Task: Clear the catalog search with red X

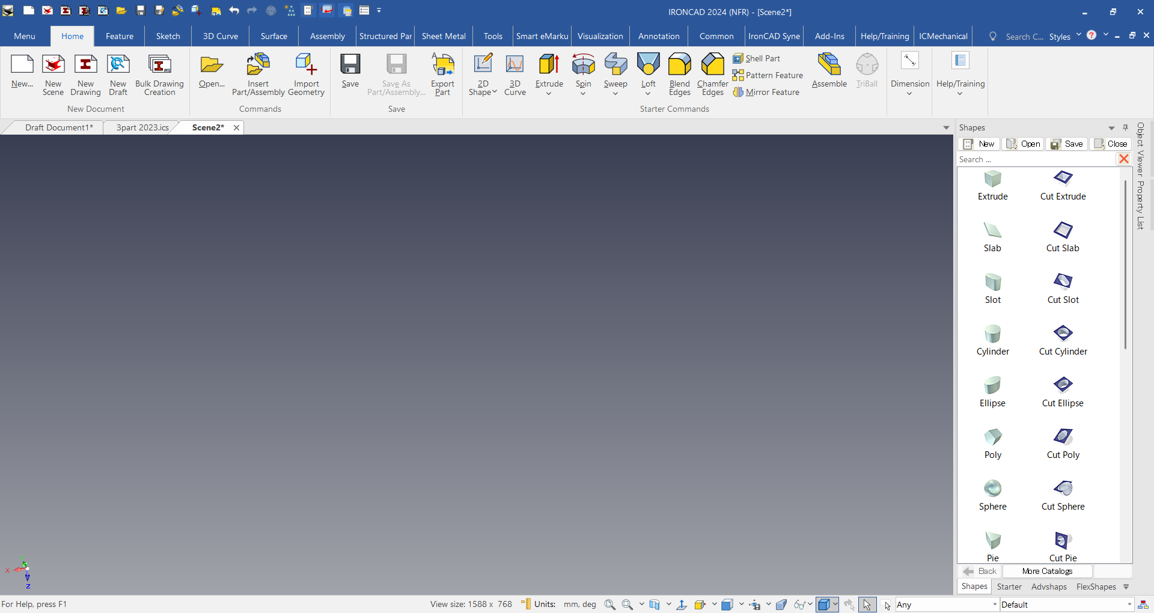Action: [x=1123, y=159]
